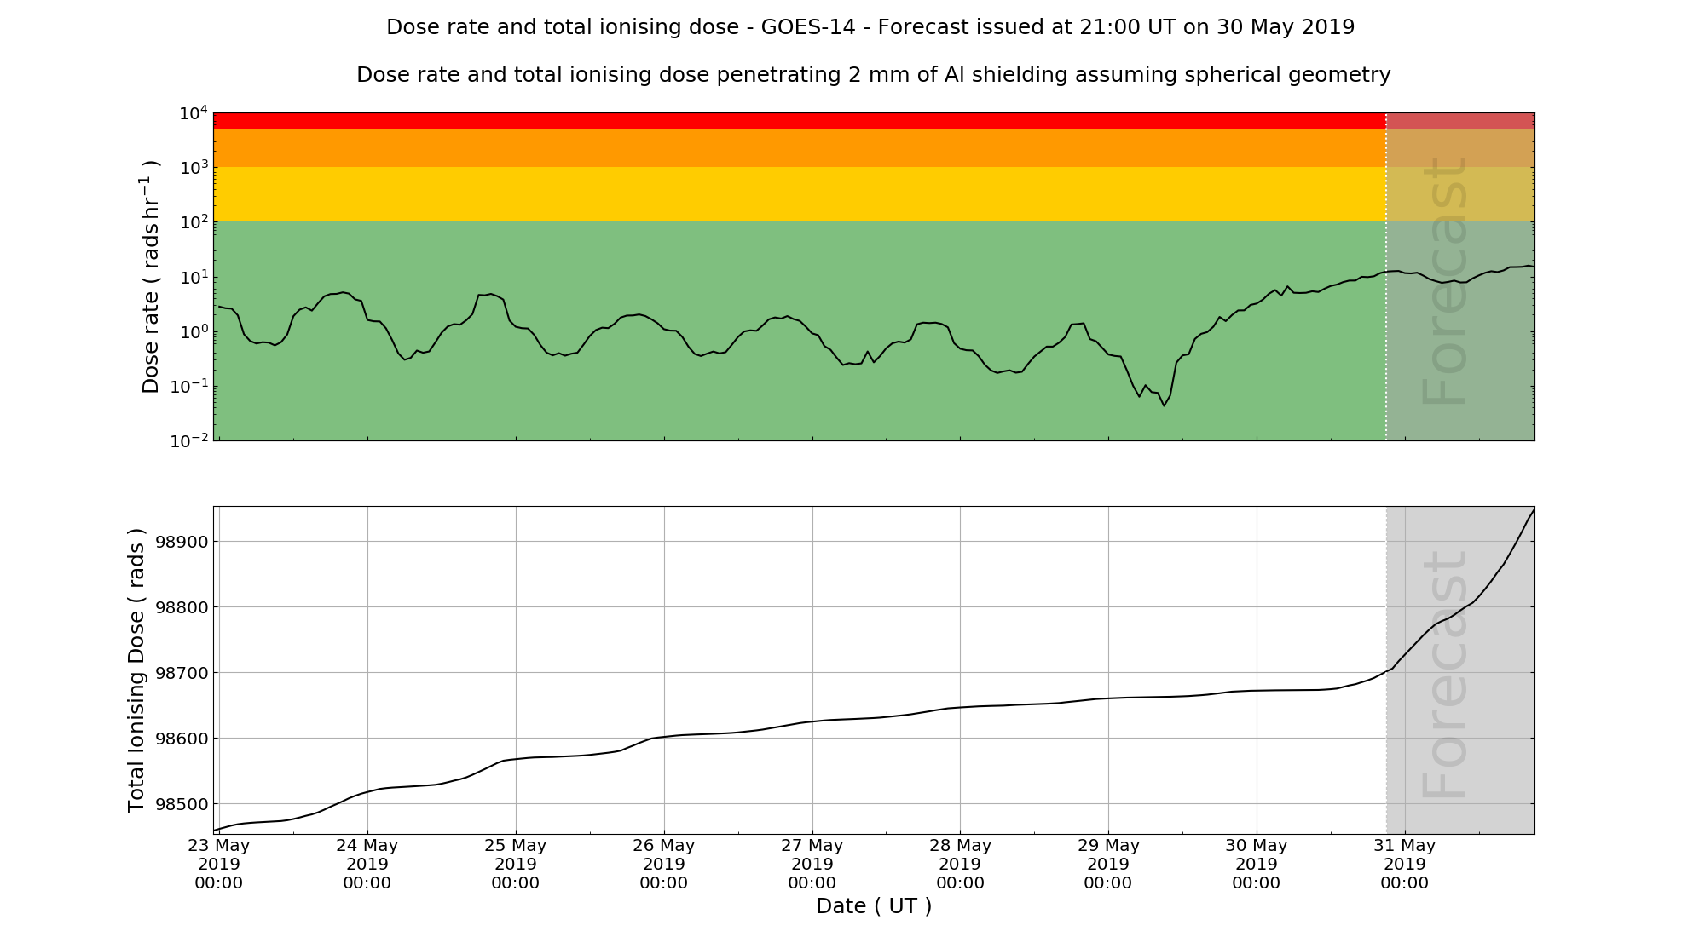1705x937 pixels.
Task: Click the Date ( UT ) x-axis label
Action: [x=873, y=906]
